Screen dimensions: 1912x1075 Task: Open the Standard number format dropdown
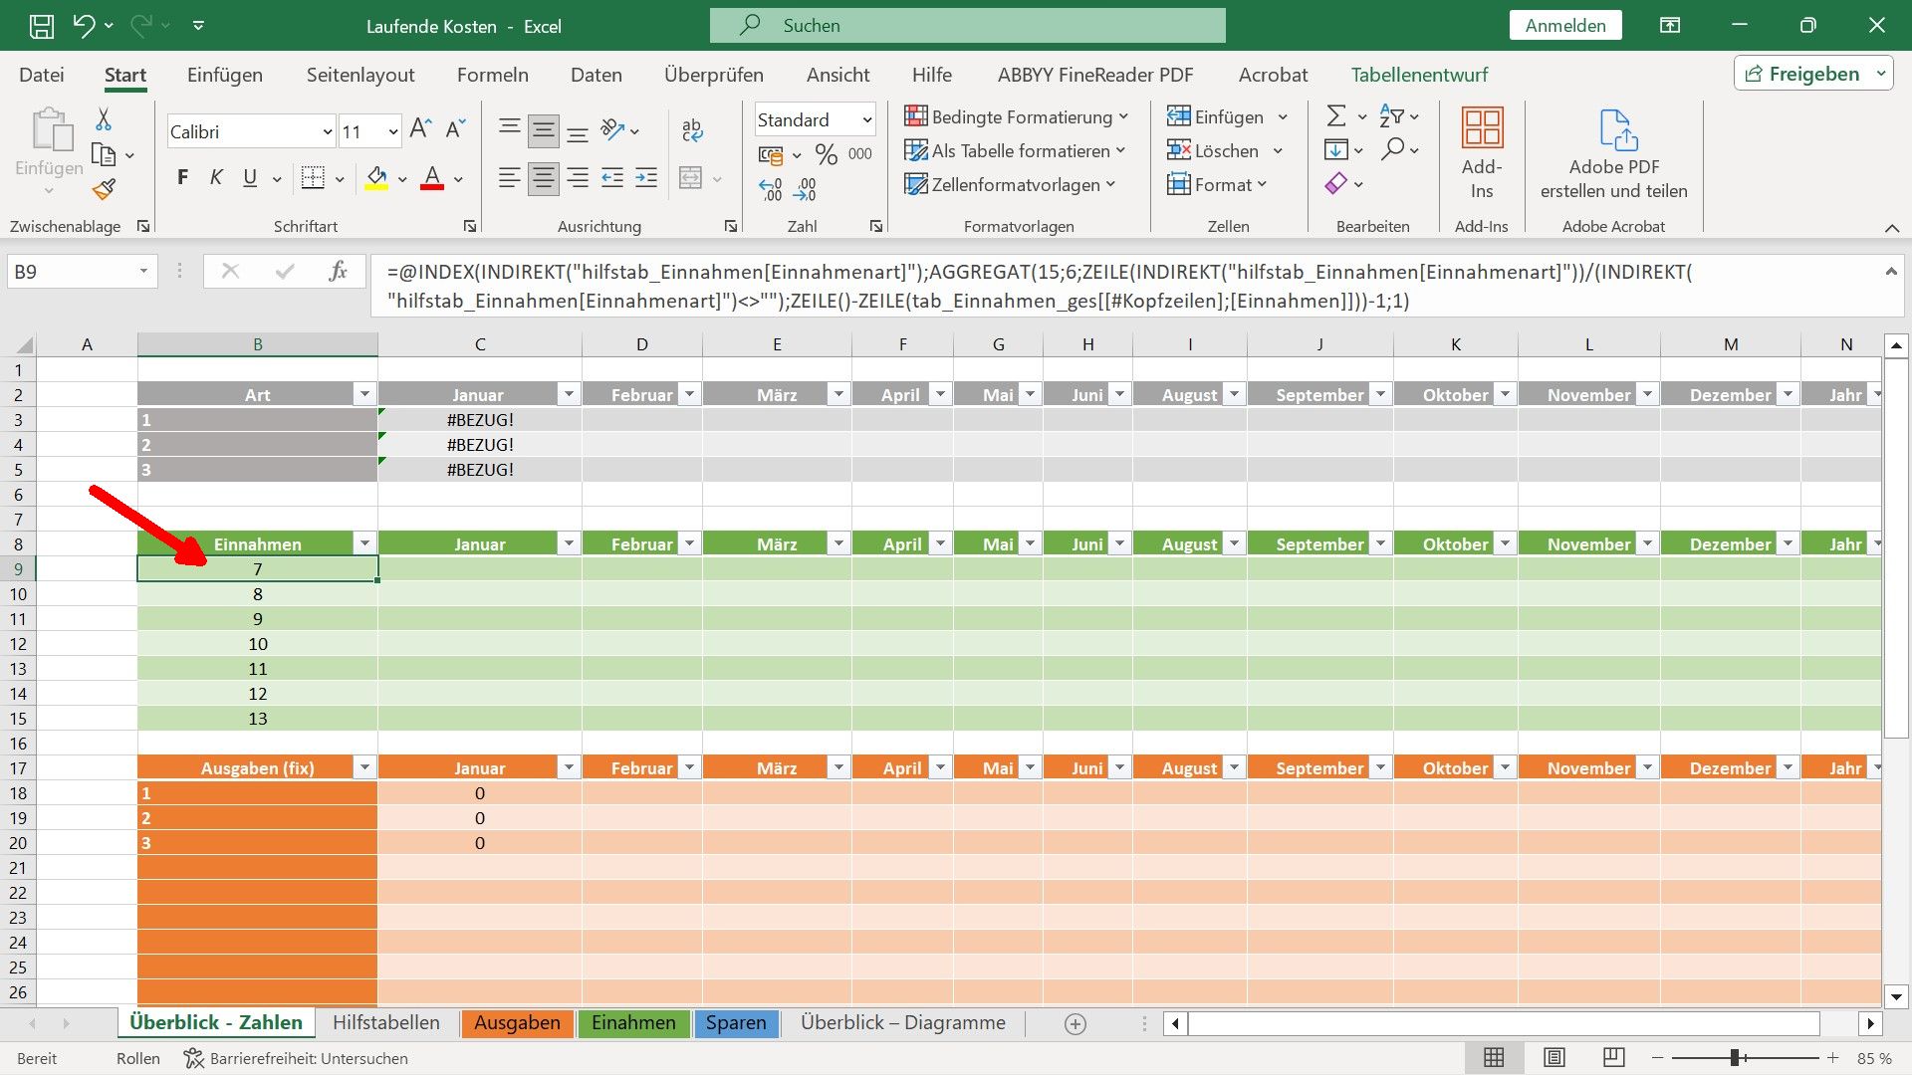[x=866, y=119]
